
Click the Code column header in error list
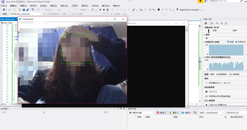tap(139, 117)
